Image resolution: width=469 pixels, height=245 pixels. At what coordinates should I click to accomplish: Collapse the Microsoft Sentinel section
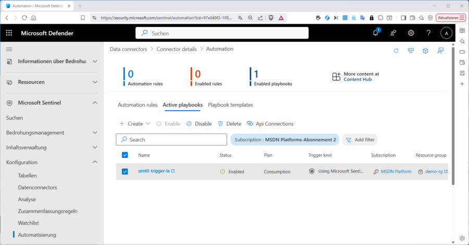tap(52, 103)
